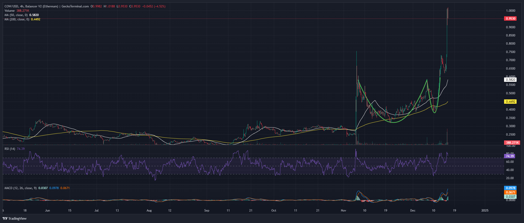Click the MA 200 legend value 0.4492
Screen dimensions: 524x223
point(36,19)
